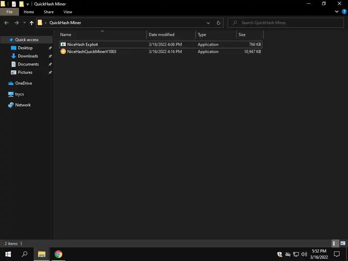This screenshot has height=261, width=348.
Task: Open OneDrive in the navigation pane
Action: tap(23, 83)
